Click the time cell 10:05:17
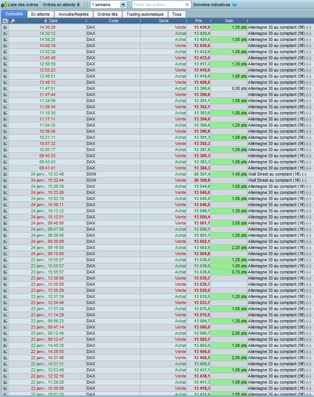314x397 pixels. 47,150
